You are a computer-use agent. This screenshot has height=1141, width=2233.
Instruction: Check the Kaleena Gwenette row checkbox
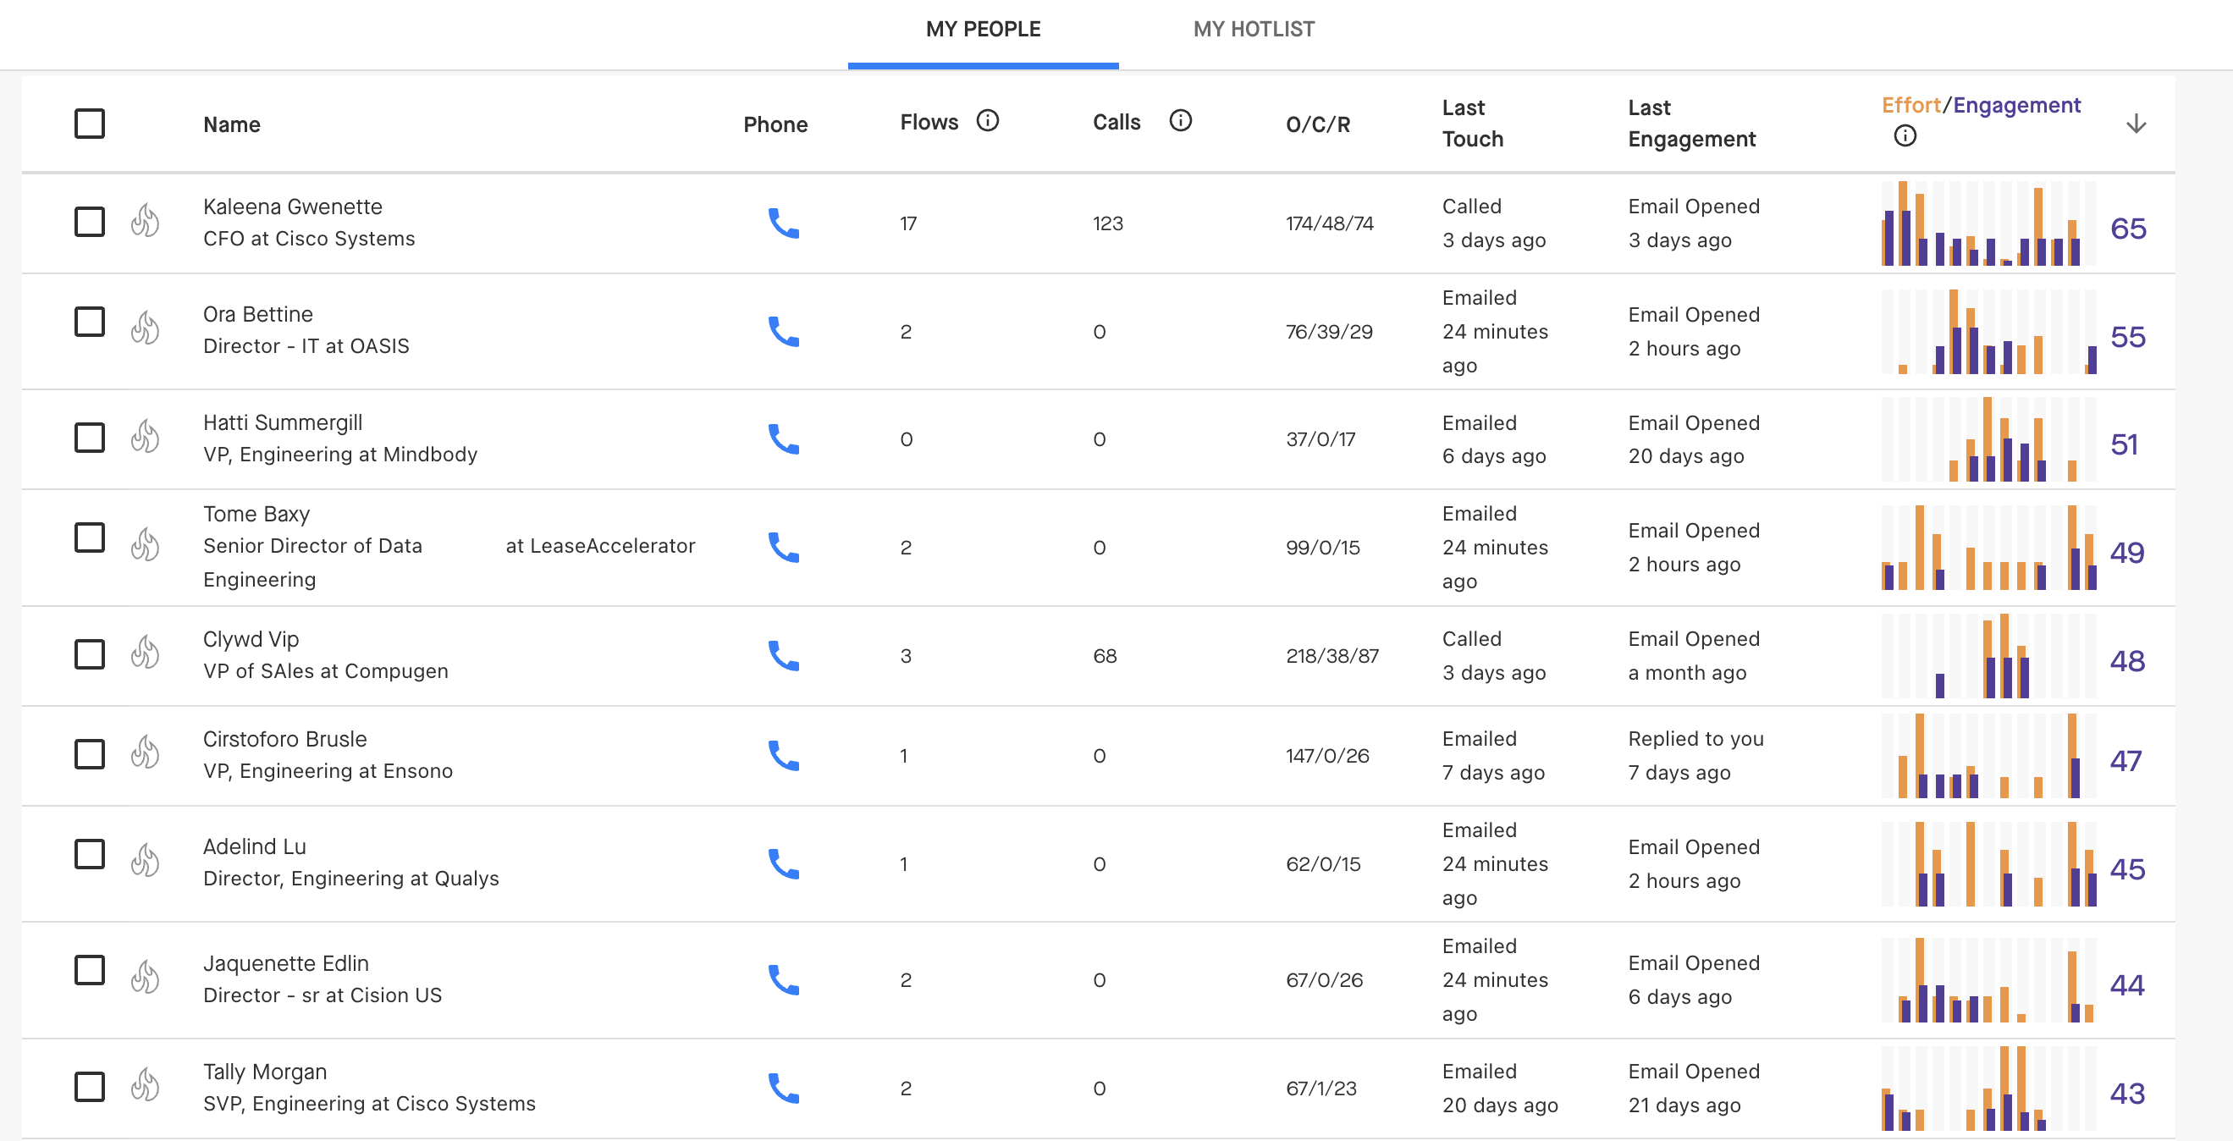(89, 221)
